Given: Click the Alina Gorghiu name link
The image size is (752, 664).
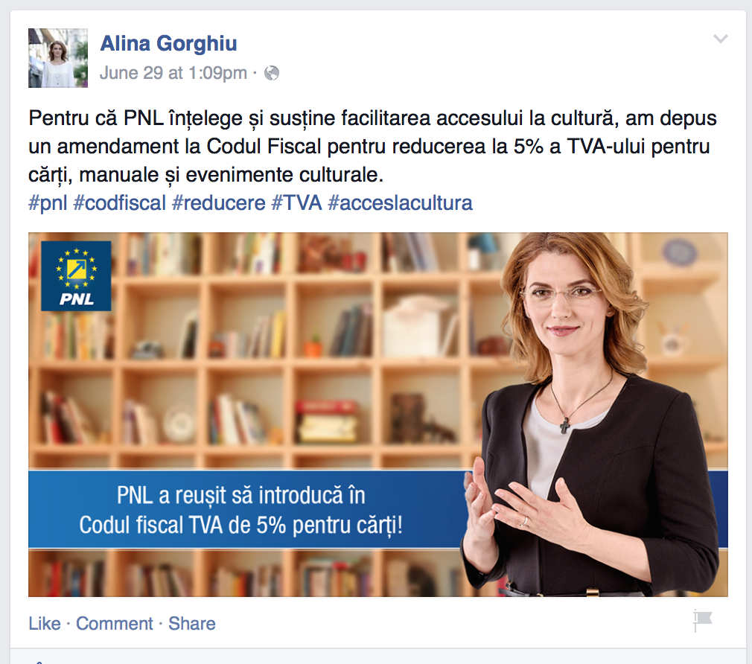Looking at the screenshot, I should coord(168,44).
